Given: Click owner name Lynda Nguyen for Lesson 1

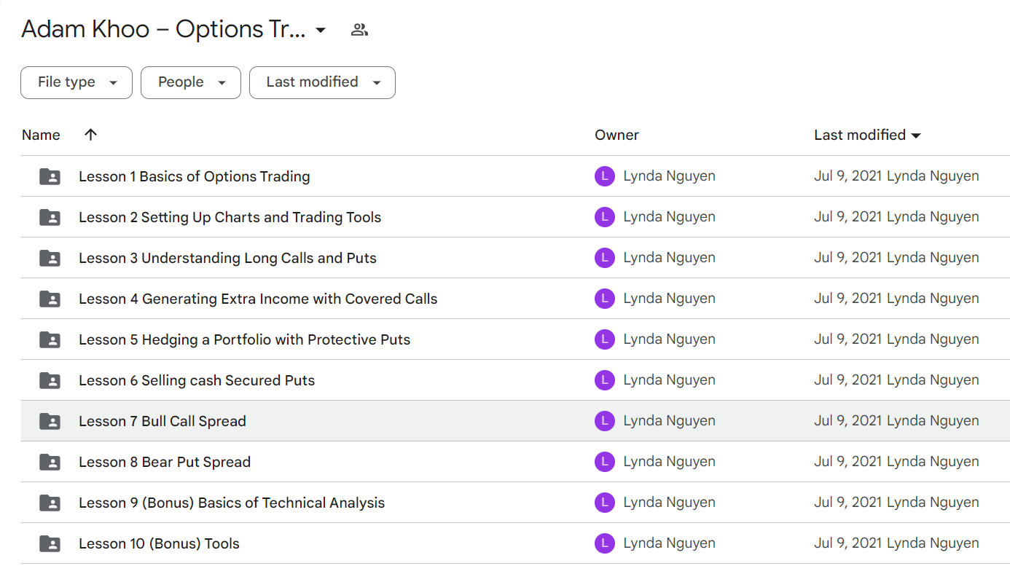Looking at the screenshot, I should click(x=669, y=176).
